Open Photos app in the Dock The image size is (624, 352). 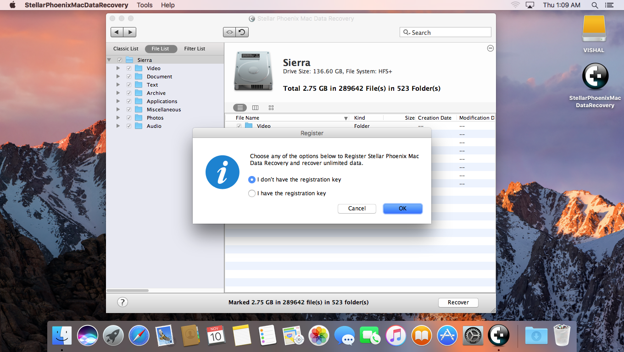[x=319, y=335]
